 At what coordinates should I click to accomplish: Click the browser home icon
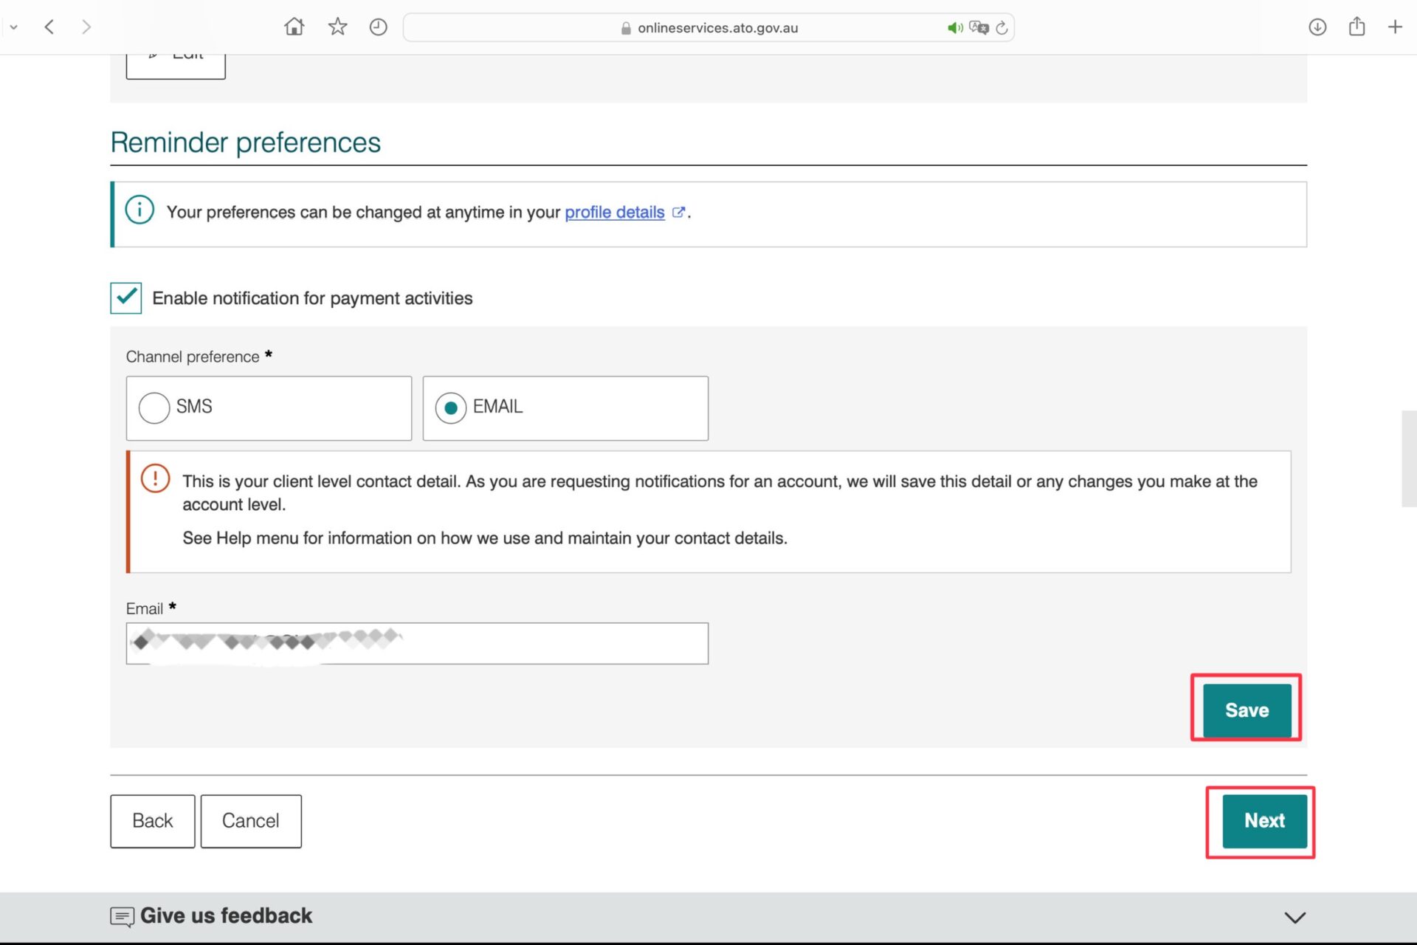294,27
